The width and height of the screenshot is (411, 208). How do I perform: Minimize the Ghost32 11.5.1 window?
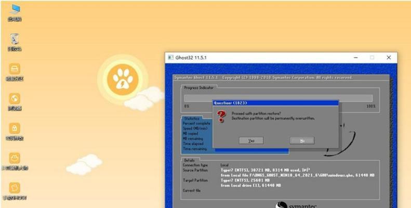356,57
